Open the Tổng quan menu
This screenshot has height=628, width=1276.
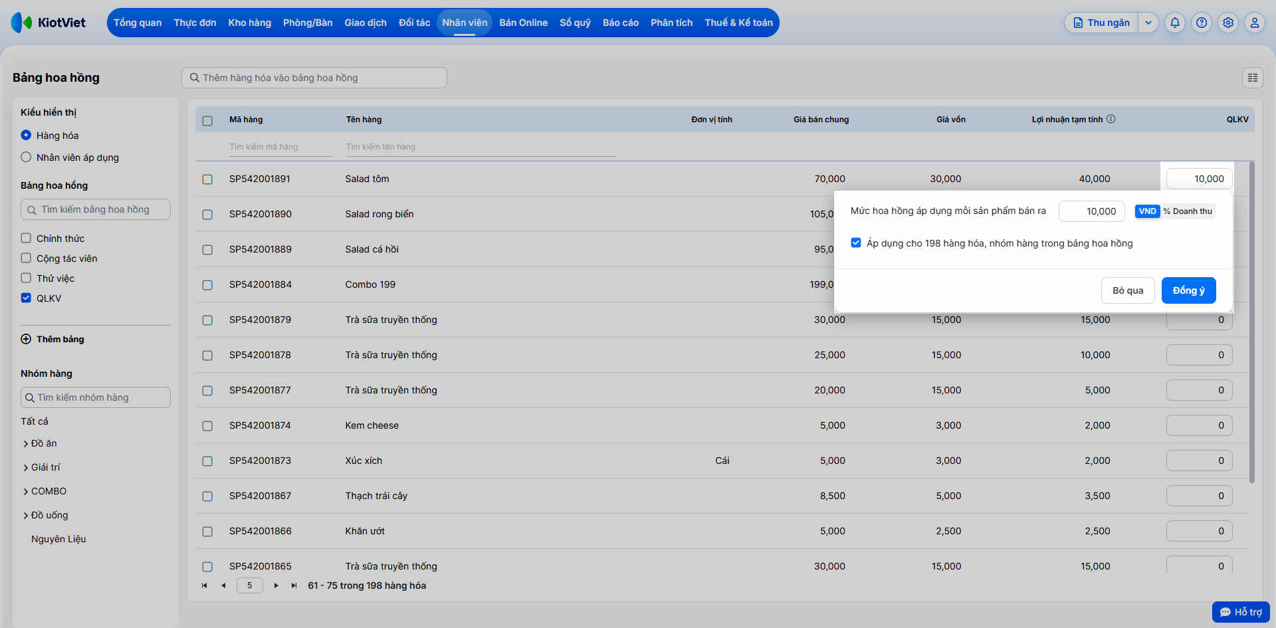pyautogui.click(x=138, y=23)
